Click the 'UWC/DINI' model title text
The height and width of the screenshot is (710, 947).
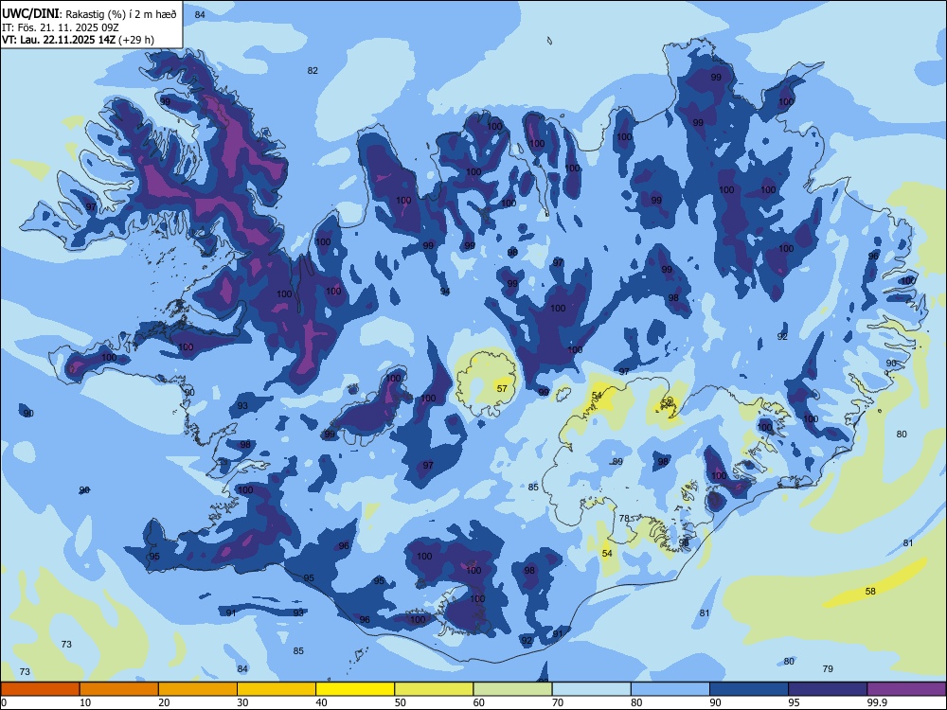(30, 14)
